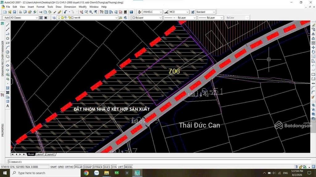This screenshot has height=177, width=316.
Task: Cut selection with the scissors icon
Action: [x=40, y=12]
